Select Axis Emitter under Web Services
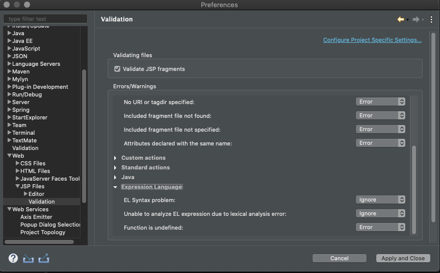Image resolution: width=440 pixels, height=273 pixels. coord(36,217)
